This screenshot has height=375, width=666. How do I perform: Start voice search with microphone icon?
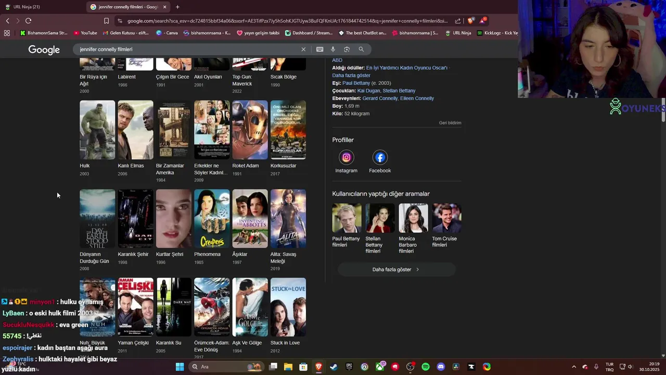pos(333,49)
